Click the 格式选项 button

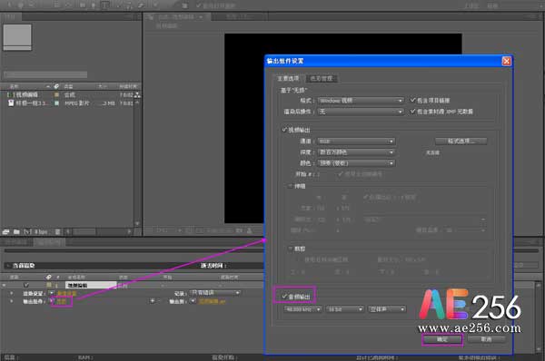click(461, 141)
